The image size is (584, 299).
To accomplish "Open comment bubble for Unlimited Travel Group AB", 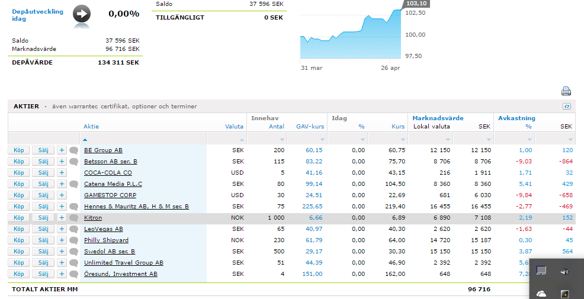I will coord(74,263).
